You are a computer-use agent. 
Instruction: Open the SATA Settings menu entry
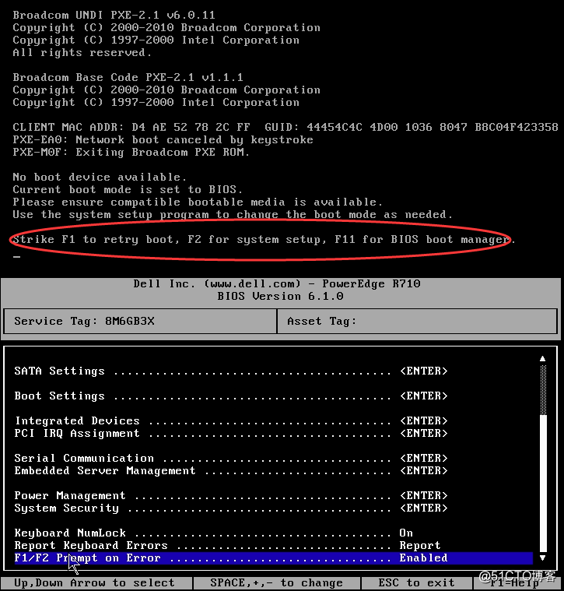point(231,371)
